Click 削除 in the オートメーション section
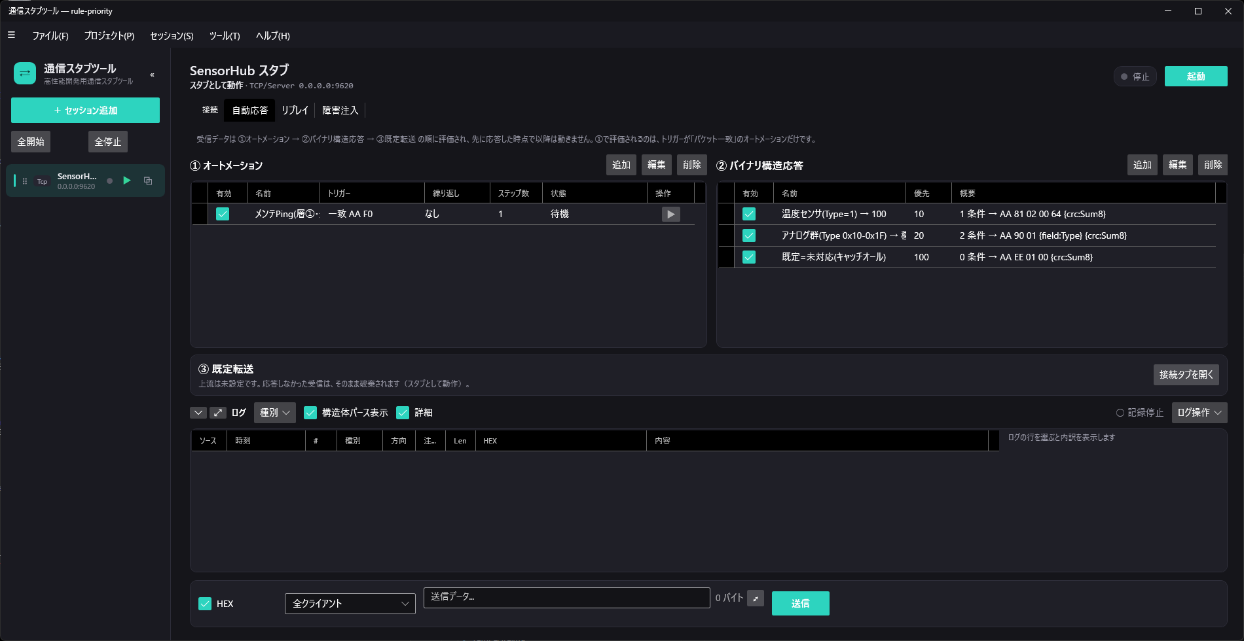Image resolution: width=1244 pixels, height=641 pixels. tap(692, 165)
